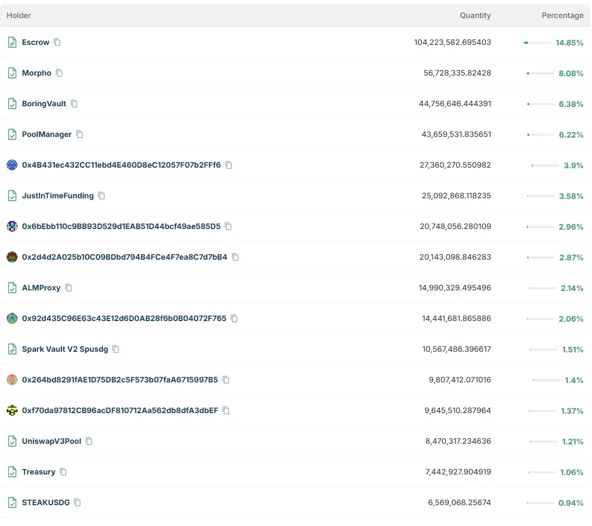Select quantity 56,728,335.82428

[x=457, y=73]
